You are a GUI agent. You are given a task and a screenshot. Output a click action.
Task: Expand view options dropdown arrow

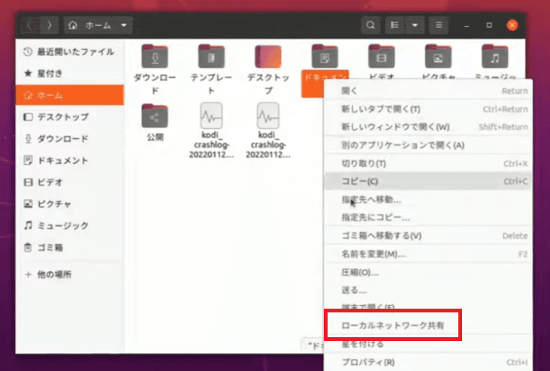[x=416, y=25]
